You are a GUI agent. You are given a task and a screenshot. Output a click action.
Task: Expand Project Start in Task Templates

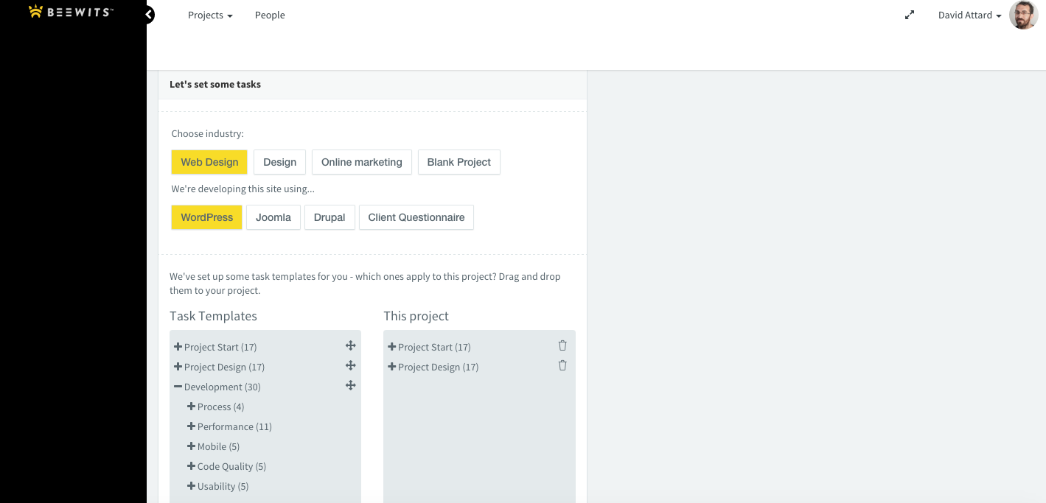coord(178,347)
